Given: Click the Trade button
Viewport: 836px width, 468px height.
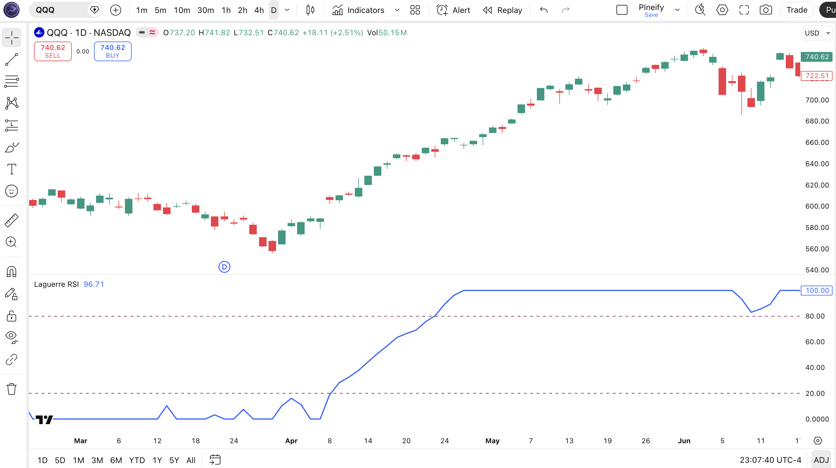Looking at the screenshot, I should point(797,10).
